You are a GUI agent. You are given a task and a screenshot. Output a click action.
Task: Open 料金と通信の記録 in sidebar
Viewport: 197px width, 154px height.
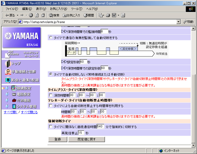[25, 80]
